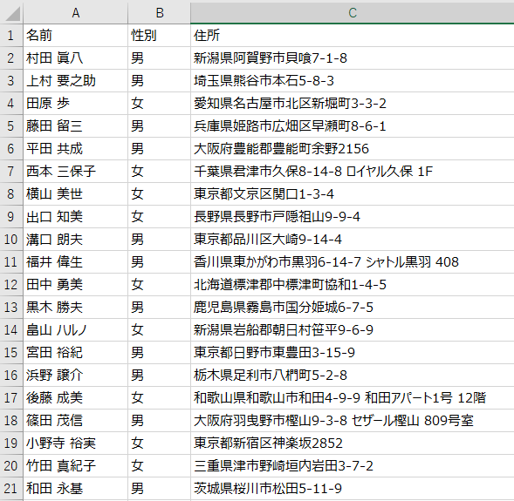Select cell with 溝口 朗夫
This screenshot has width=514, height=501.
tap(75, 240)
